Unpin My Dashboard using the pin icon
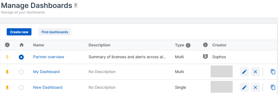278x95 pixels. point(7,72)
